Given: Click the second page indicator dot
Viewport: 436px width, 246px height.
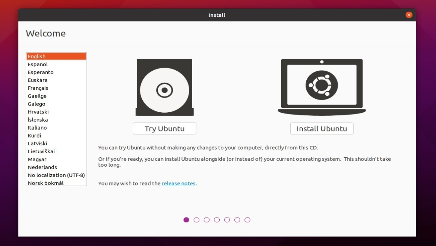Looking at the screenshot, I should [196, 220].
